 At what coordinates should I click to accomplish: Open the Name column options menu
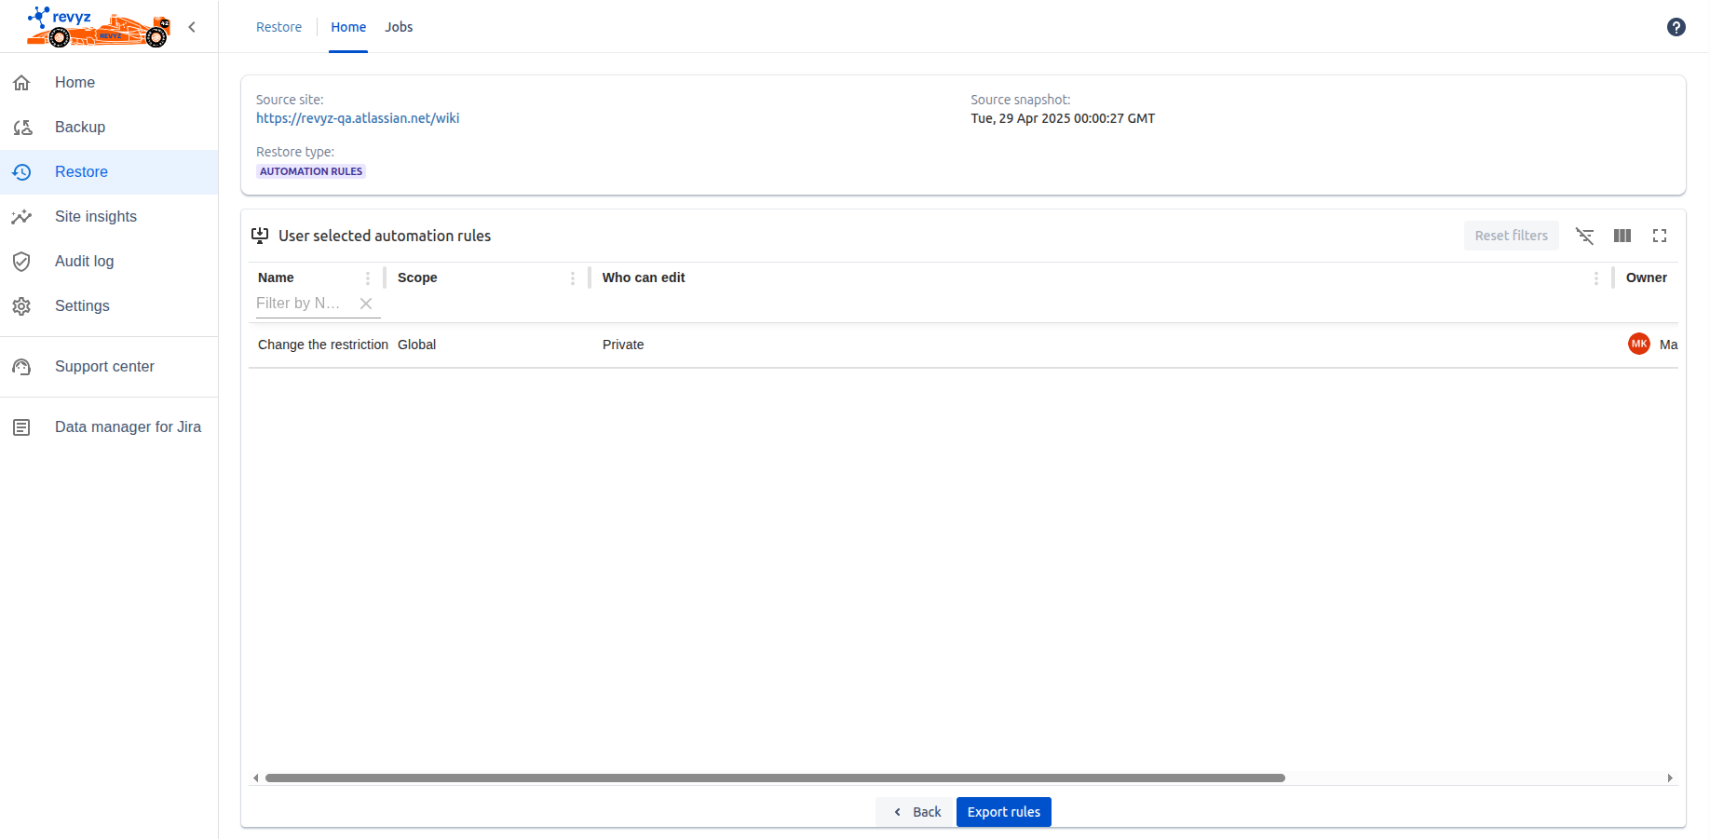(368, 277)
